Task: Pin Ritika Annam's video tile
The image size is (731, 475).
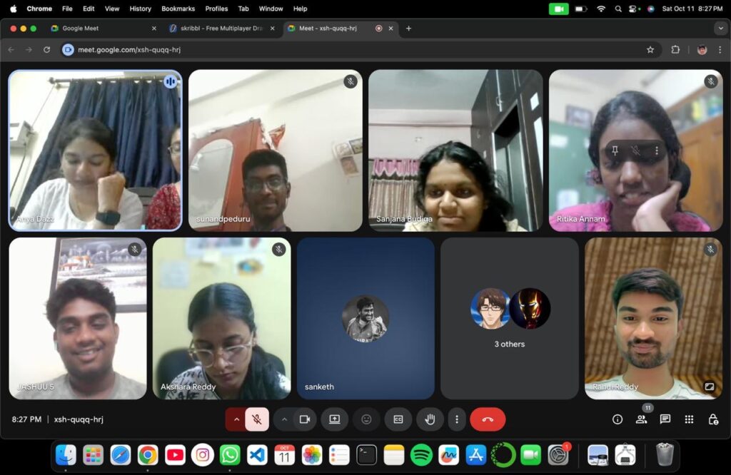Action: point(614,150)
